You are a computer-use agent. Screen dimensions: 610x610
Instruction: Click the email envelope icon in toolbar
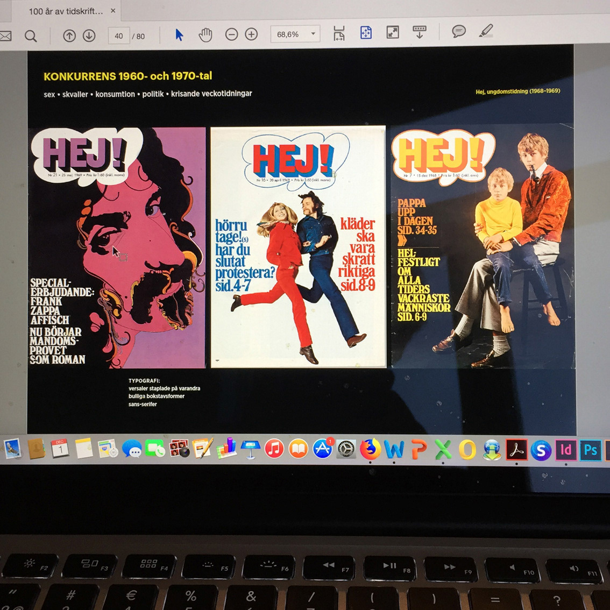(5, 36)
